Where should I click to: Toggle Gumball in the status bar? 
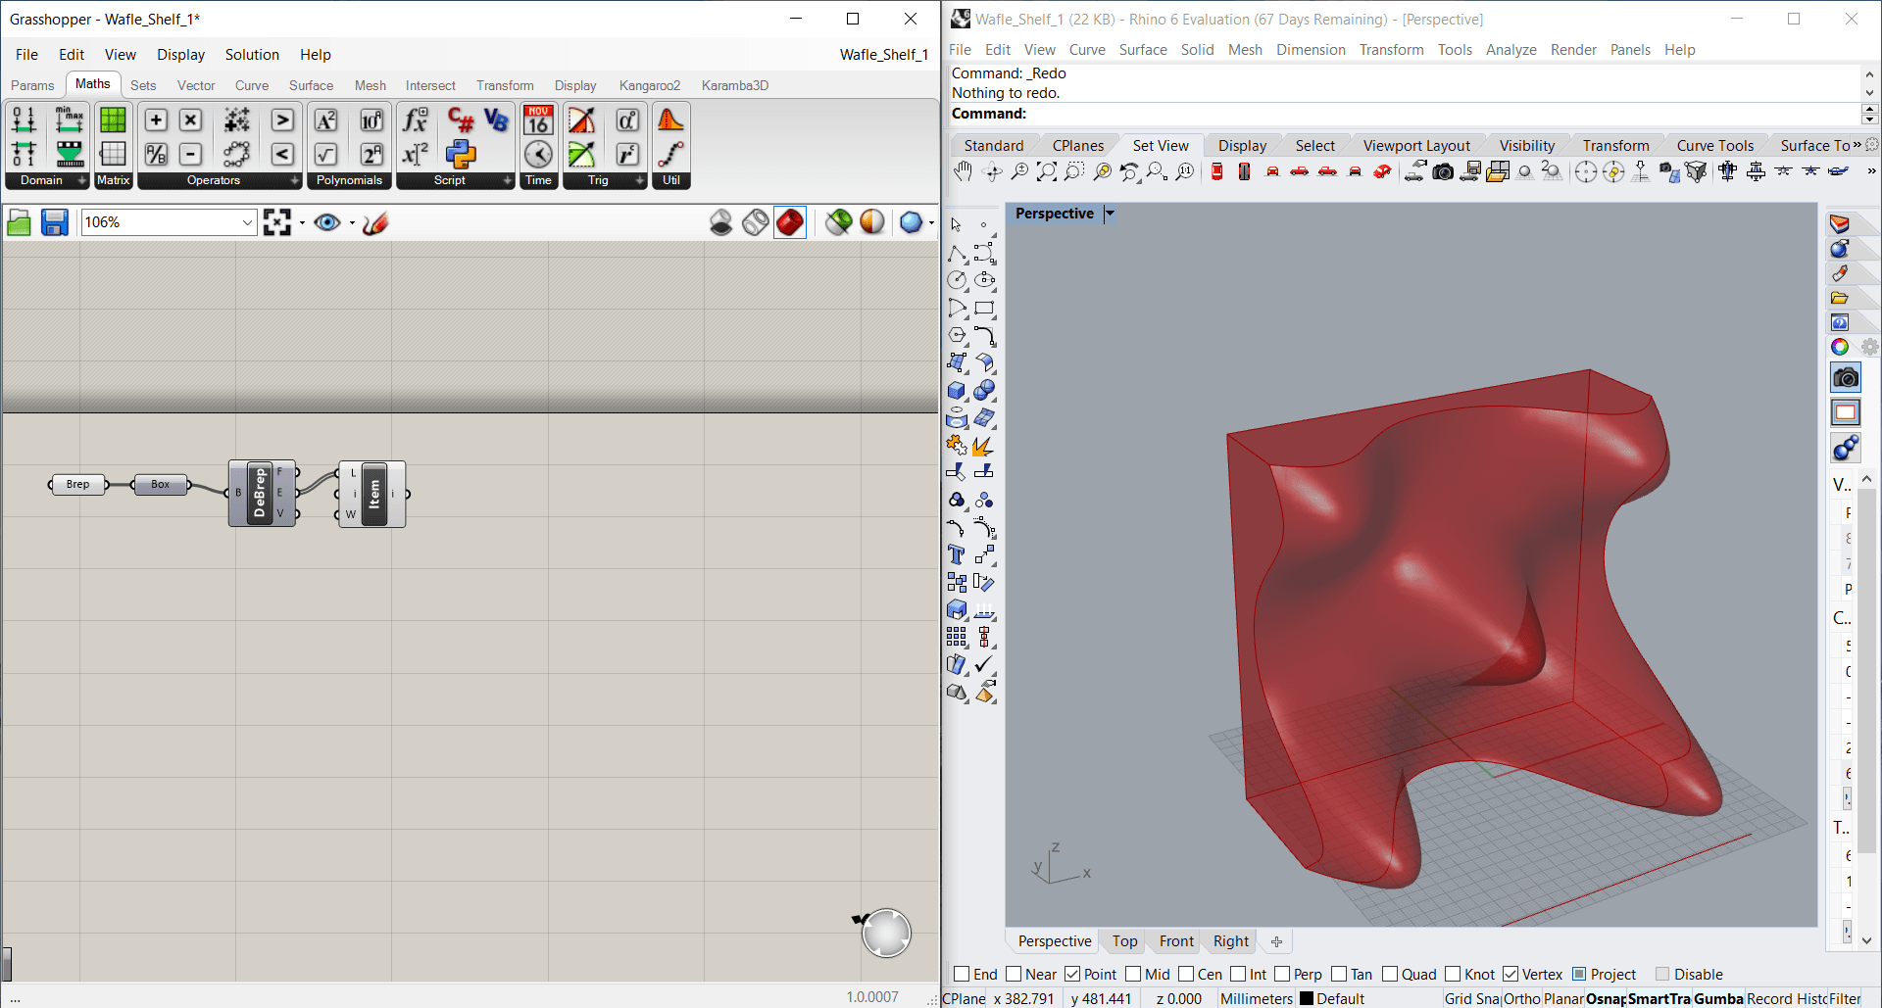[x=1717, y=998]
